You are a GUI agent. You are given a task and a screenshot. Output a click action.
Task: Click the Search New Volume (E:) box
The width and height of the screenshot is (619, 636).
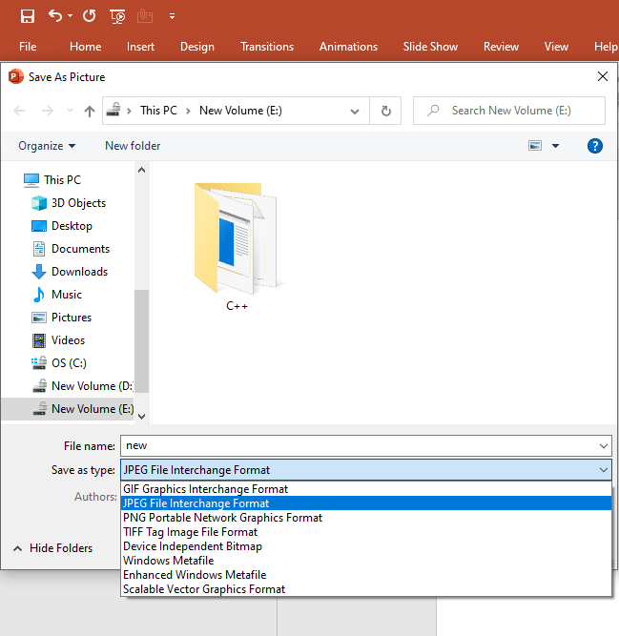(x=509, y=111)
